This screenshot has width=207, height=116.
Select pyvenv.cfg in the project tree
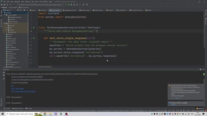[12, 32]
